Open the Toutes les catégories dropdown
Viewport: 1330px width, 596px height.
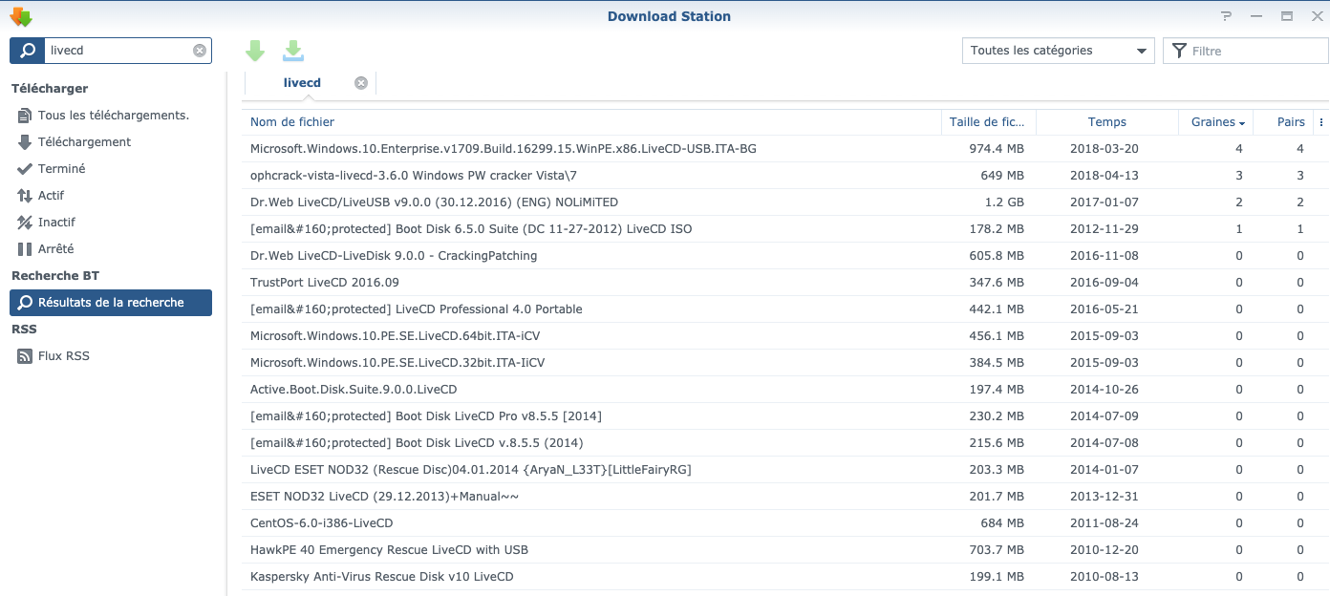click(1058, 51)
